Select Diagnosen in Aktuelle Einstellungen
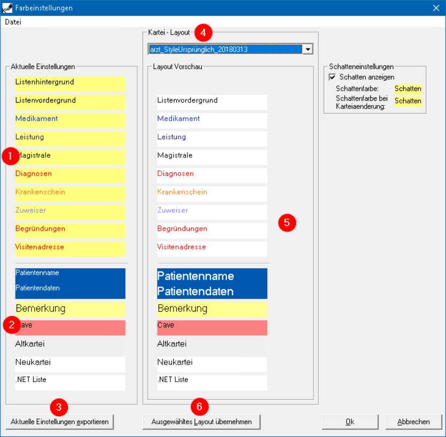The image size is (446, 437). pos(71,176)
